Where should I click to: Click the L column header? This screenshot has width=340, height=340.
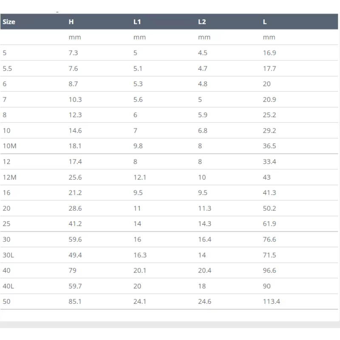coord(265,22)
